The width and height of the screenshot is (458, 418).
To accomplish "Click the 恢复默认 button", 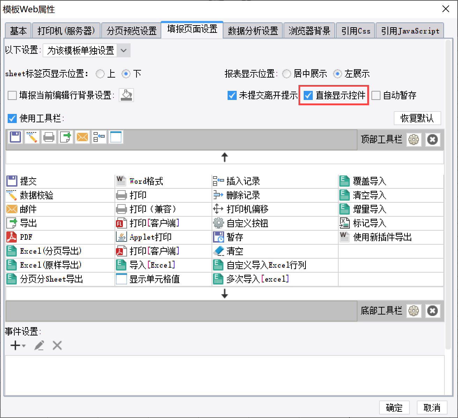I will coord(417,118).
